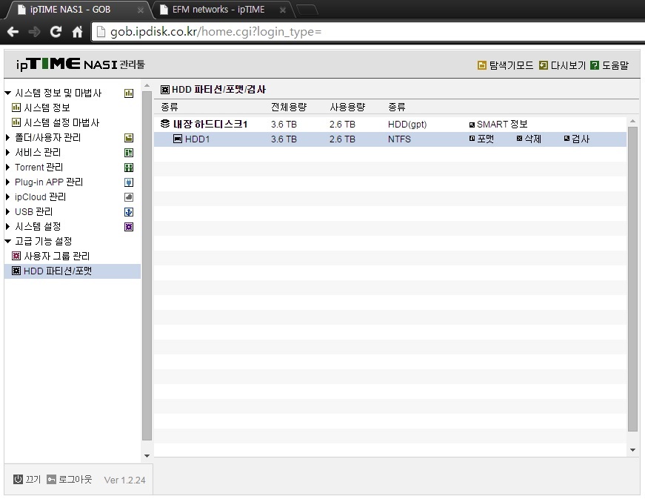The width and height of the screenshot is (645, 499).
Task: Click the 시스템 설정 gear icon
Action: pos(129,227)
